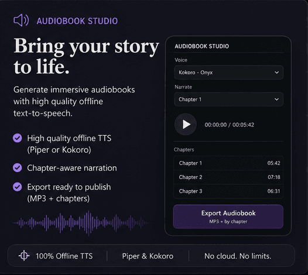Click the crosshair icon beside 100% Offline TTS

[x=24, y=256]
